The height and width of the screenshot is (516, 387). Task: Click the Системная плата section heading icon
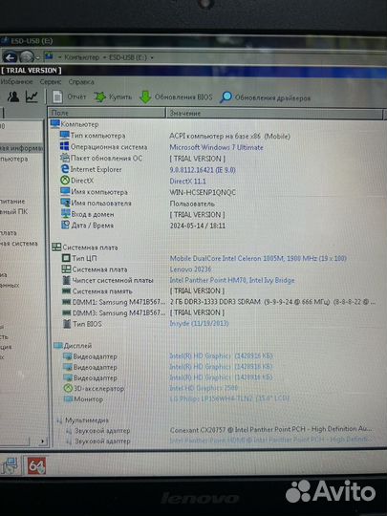[56, 247]
